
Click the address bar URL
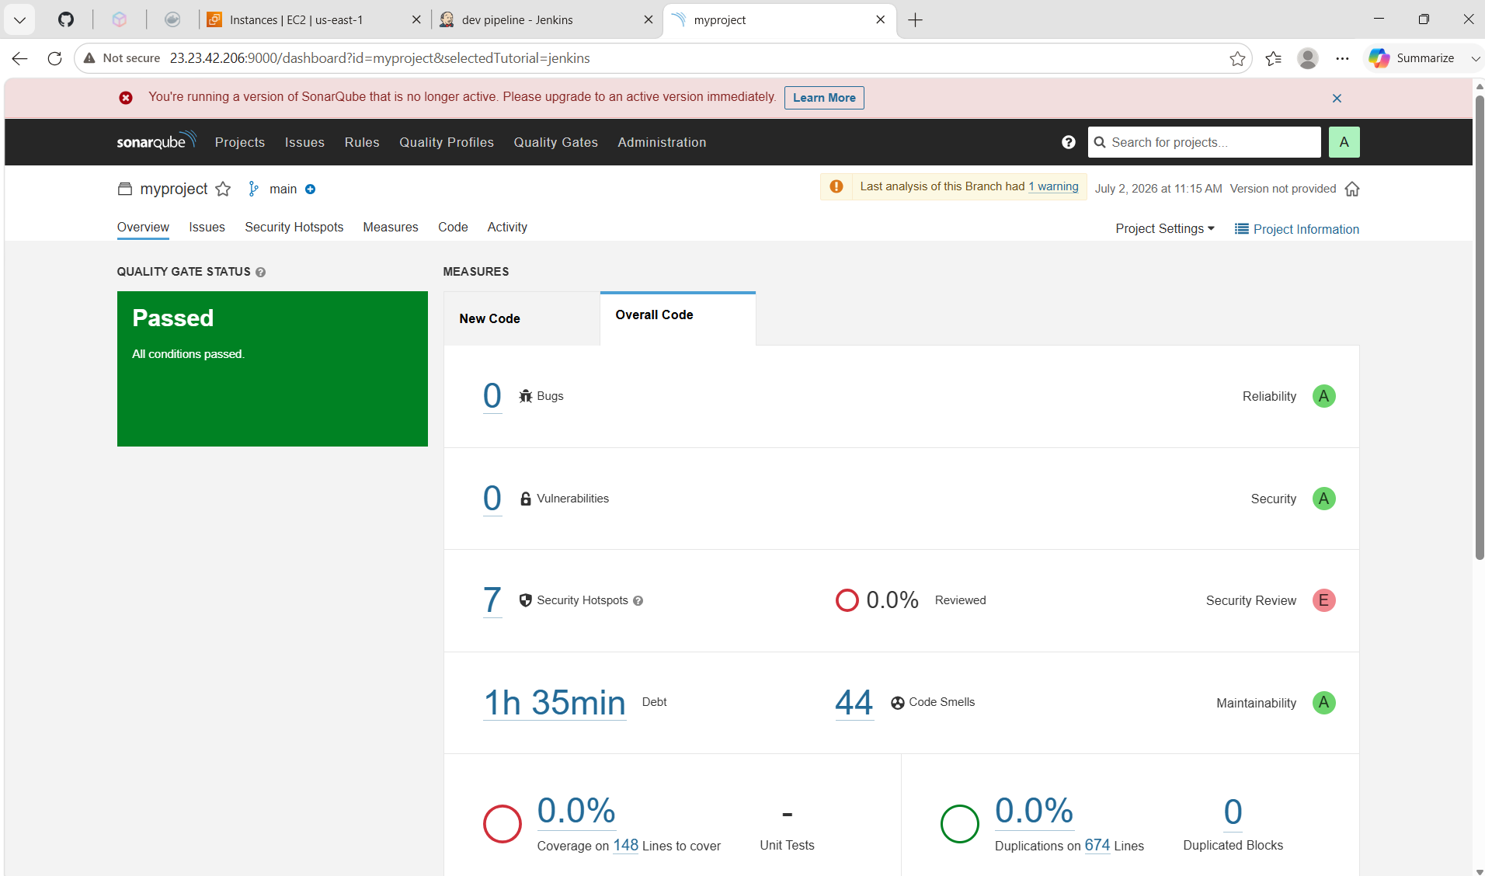point(380,58)
